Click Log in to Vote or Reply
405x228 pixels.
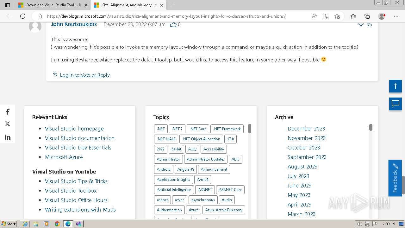coord(85,75)
